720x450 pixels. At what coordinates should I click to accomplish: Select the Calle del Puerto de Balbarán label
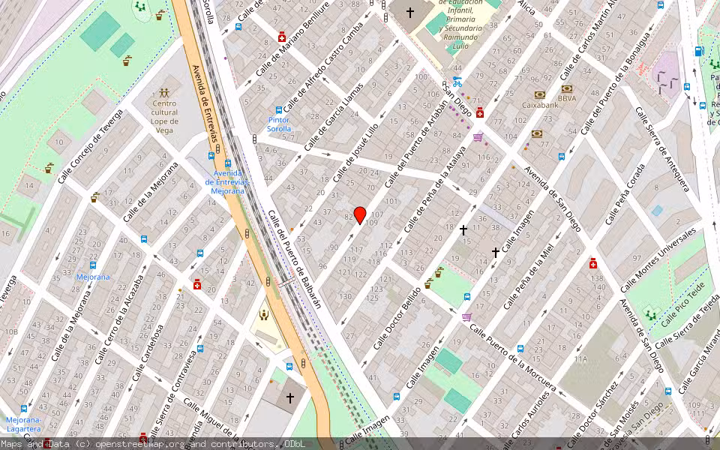pyautogui.click(x=294, y=259)
